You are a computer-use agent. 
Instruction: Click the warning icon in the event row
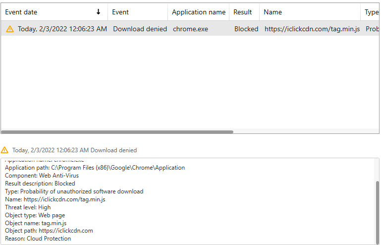coord(10,29)
